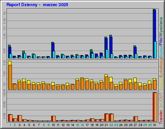This screenshot has height=129, width=165.
Task: Click the "/OUT" legend label
Action: [161, 97]
